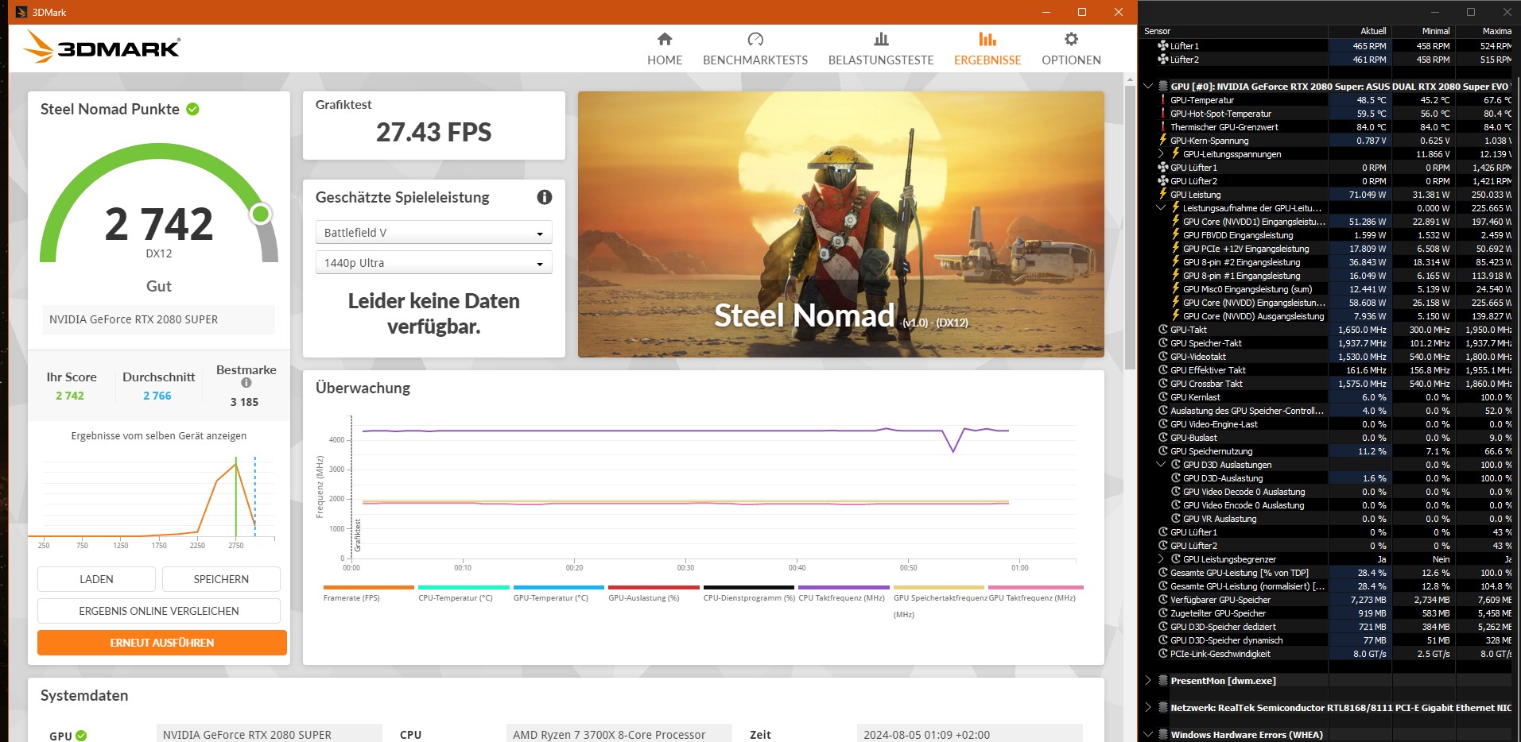
Task: Click ERGEBNIS ONLINE VERGLEICHEN
Action: 159,611
